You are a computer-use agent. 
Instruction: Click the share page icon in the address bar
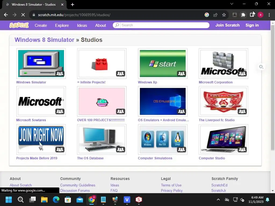[x=215, y=15]
